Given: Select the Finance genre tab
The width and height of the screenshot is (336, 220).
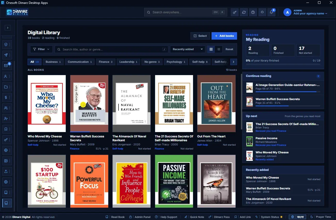Looking at the screenshot, I should (x=106, y=62).
